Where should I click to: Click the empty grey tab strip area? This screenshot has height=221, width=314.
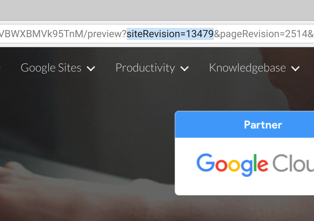(x=157, y=10)
